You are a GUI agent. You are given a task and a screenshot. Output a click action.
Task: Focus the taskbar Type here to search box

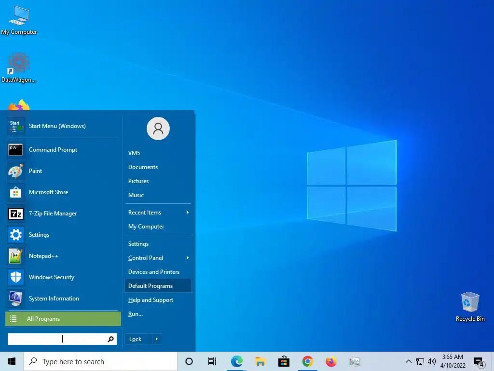100,361
